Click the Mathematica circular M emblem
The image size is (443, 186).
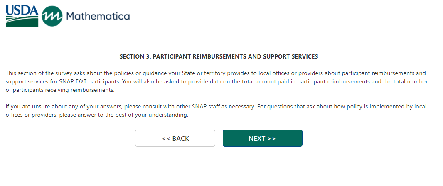pos(52,16)
